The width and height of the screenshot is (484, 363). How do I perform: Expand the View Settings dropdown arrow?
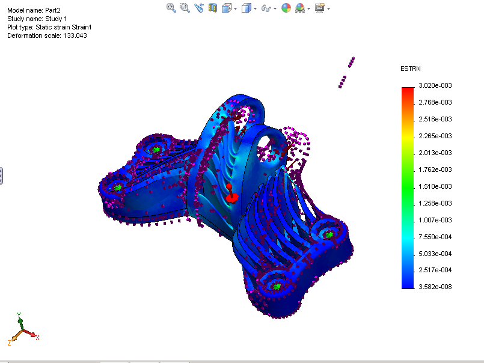click(329, 8)
